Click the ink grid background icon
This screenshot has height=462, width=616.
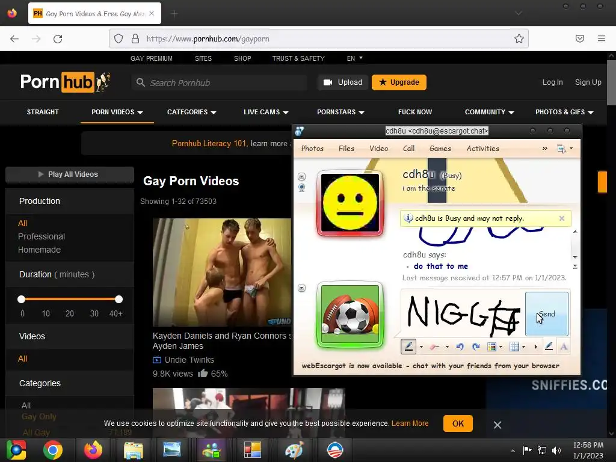[514, 346]
